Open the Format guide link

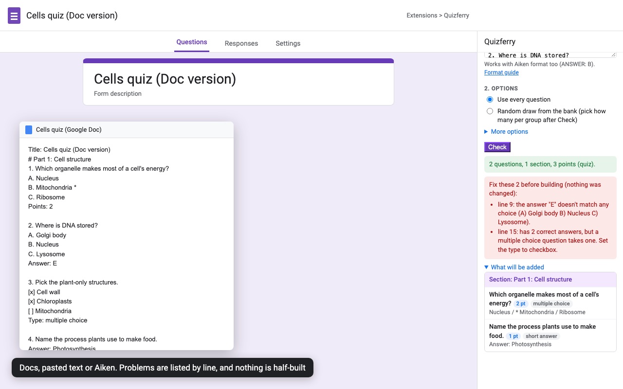coord(501,72)
